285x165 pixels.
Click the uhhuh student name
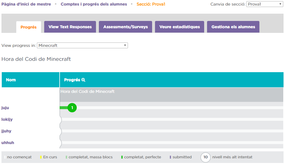point(8,143)
